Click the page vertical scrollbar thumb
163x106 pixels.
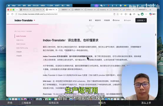[156, 35]
